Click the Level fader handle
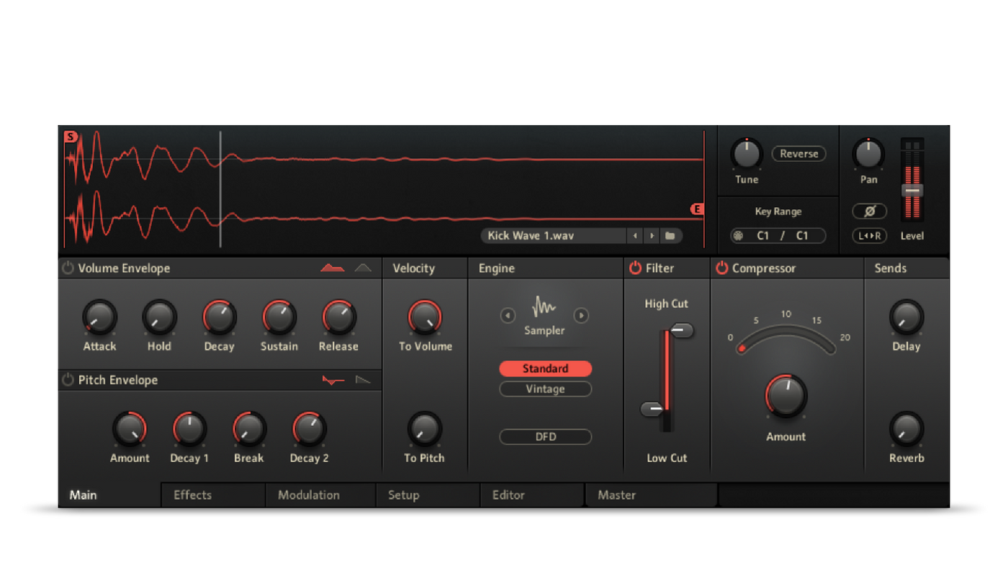 tap(912, 191)
